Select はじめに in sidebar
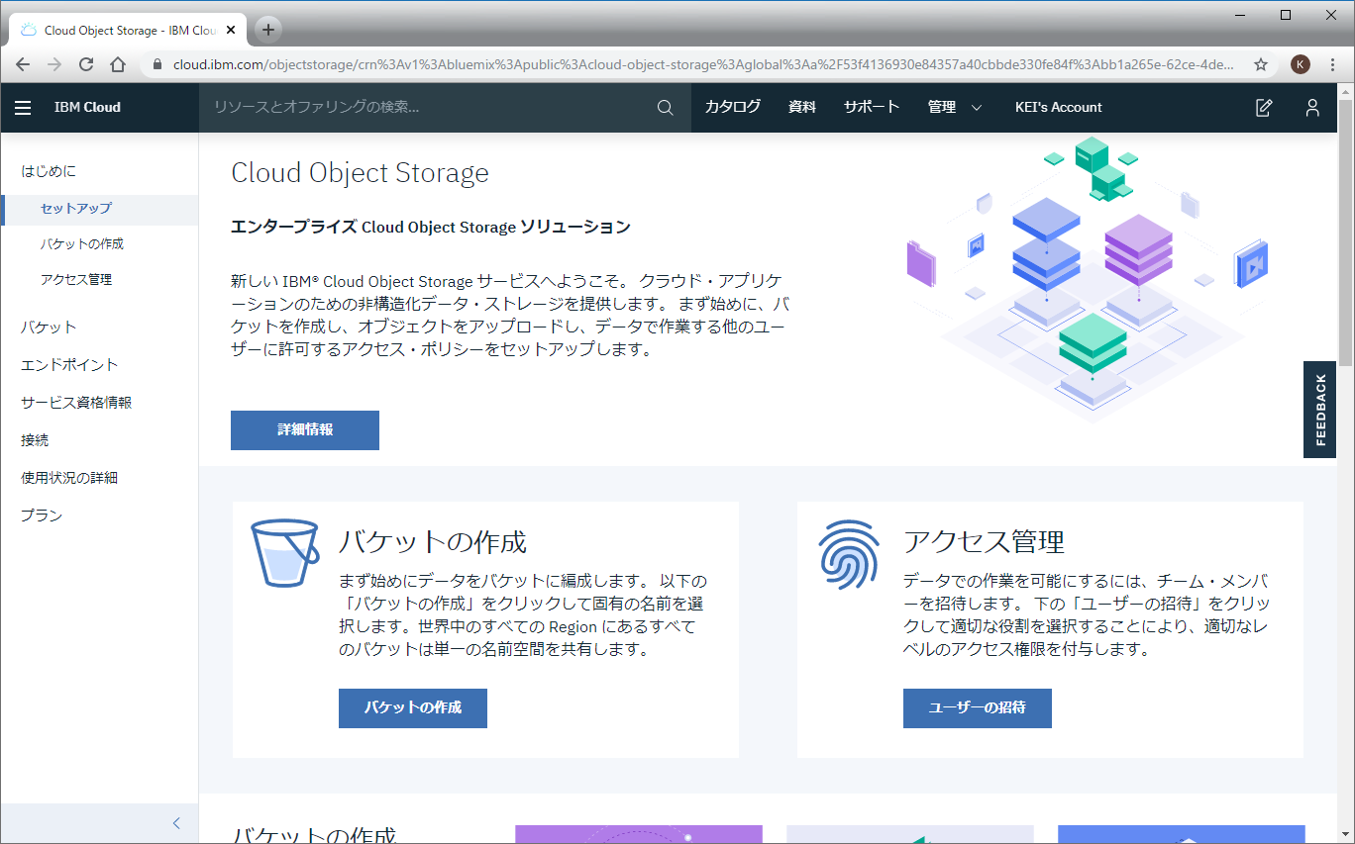 (49, 171)
